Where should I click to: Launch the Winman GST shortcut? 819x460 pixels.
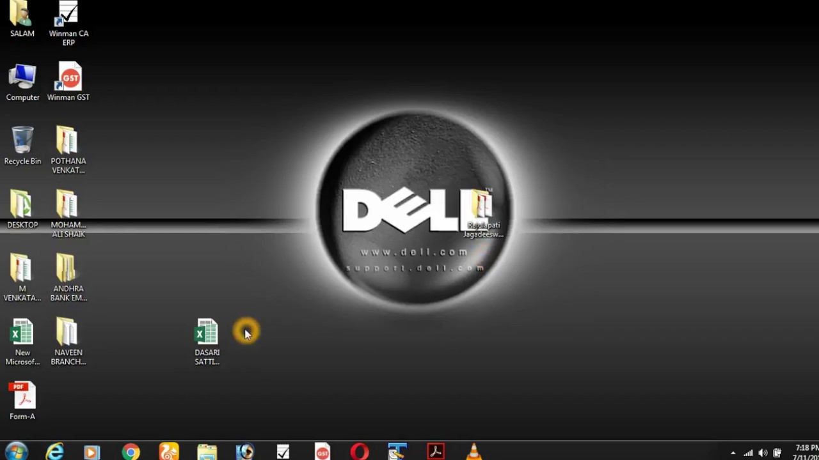68,82
